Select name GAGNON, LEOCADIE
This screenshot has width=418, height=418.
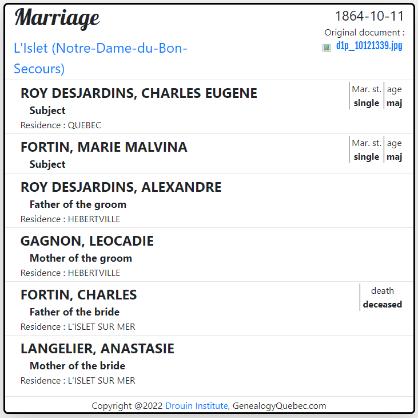click(x=87, y=241)
